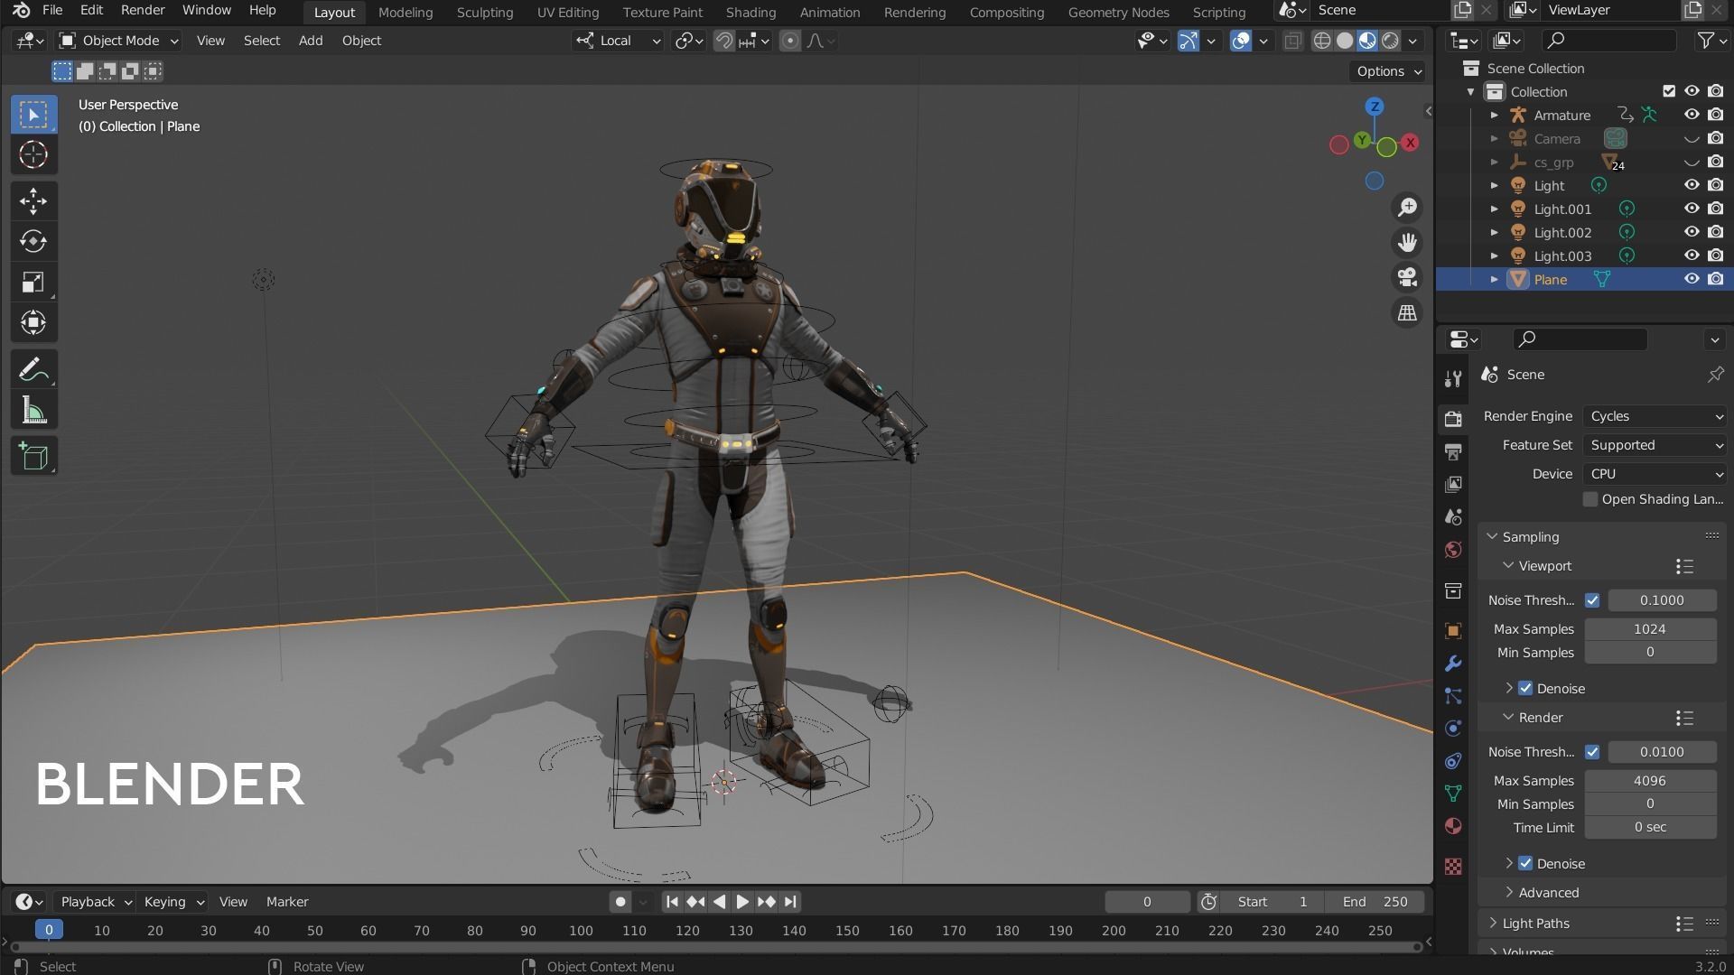Open the Scene properties tab

coord(1453,517)
